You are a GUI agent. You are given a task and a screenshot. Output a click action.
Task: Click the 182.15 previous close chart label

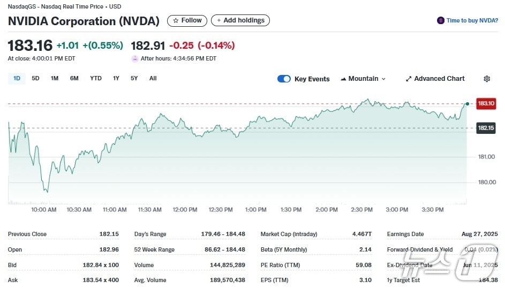(x=486, y=128)
